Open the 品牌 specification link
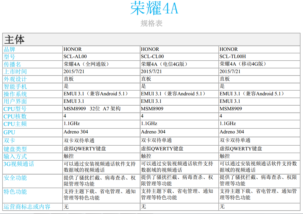 9,49
